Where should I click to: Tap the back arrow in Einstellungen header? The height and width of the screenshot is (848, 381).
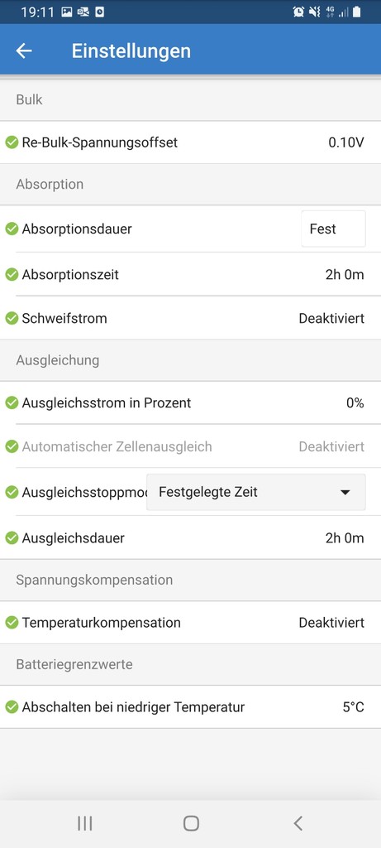tap(24, 51)
